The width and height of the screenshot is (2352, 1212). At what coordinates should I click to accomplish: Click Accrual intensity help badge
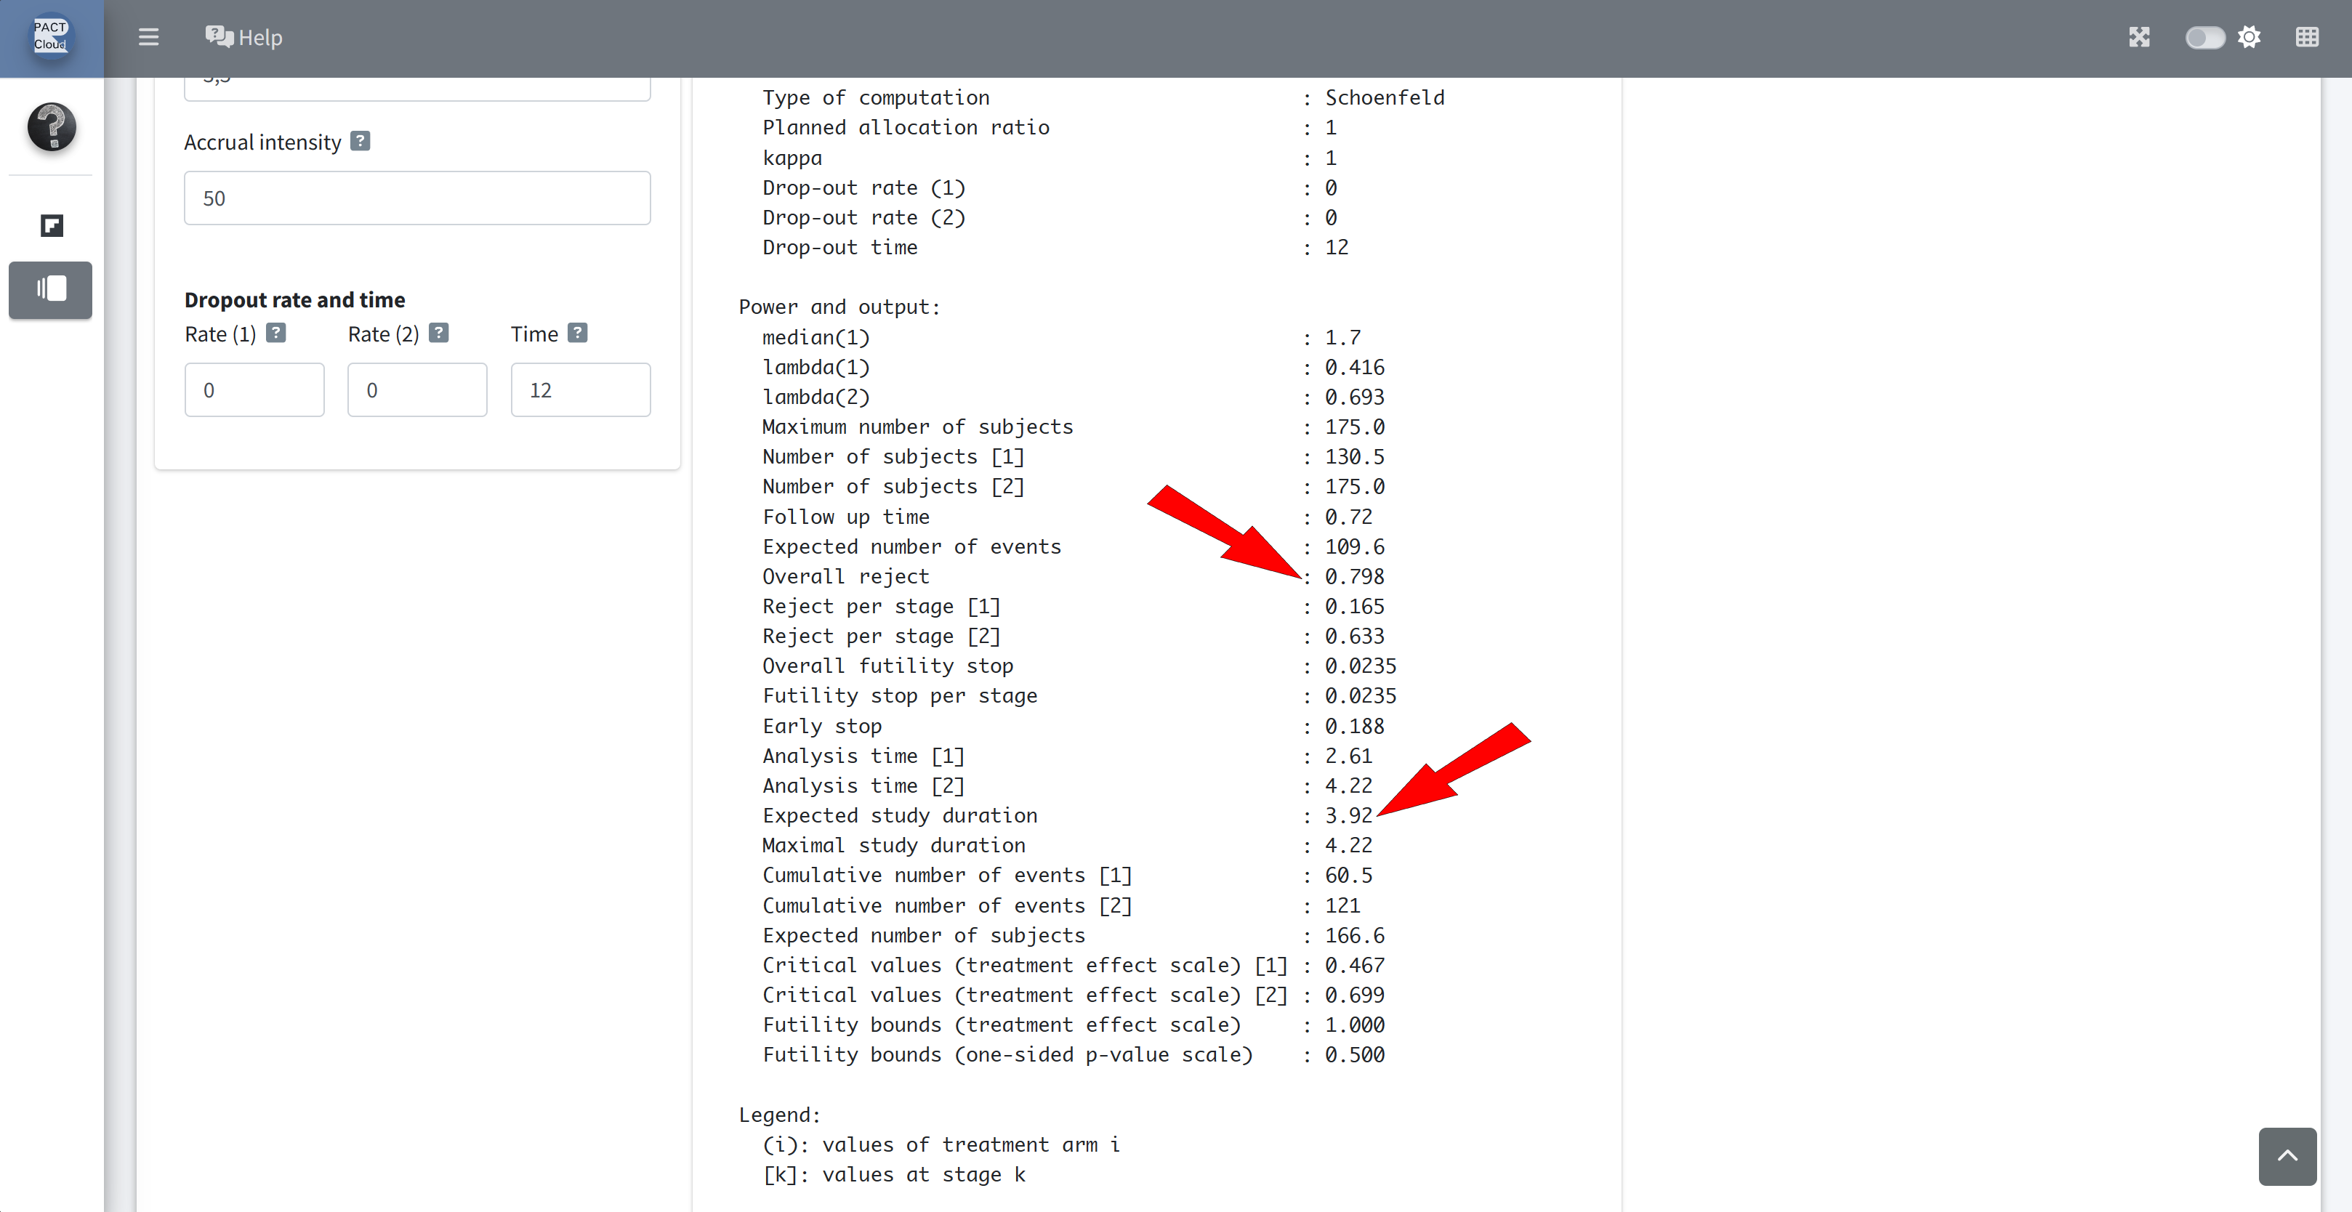361,142
